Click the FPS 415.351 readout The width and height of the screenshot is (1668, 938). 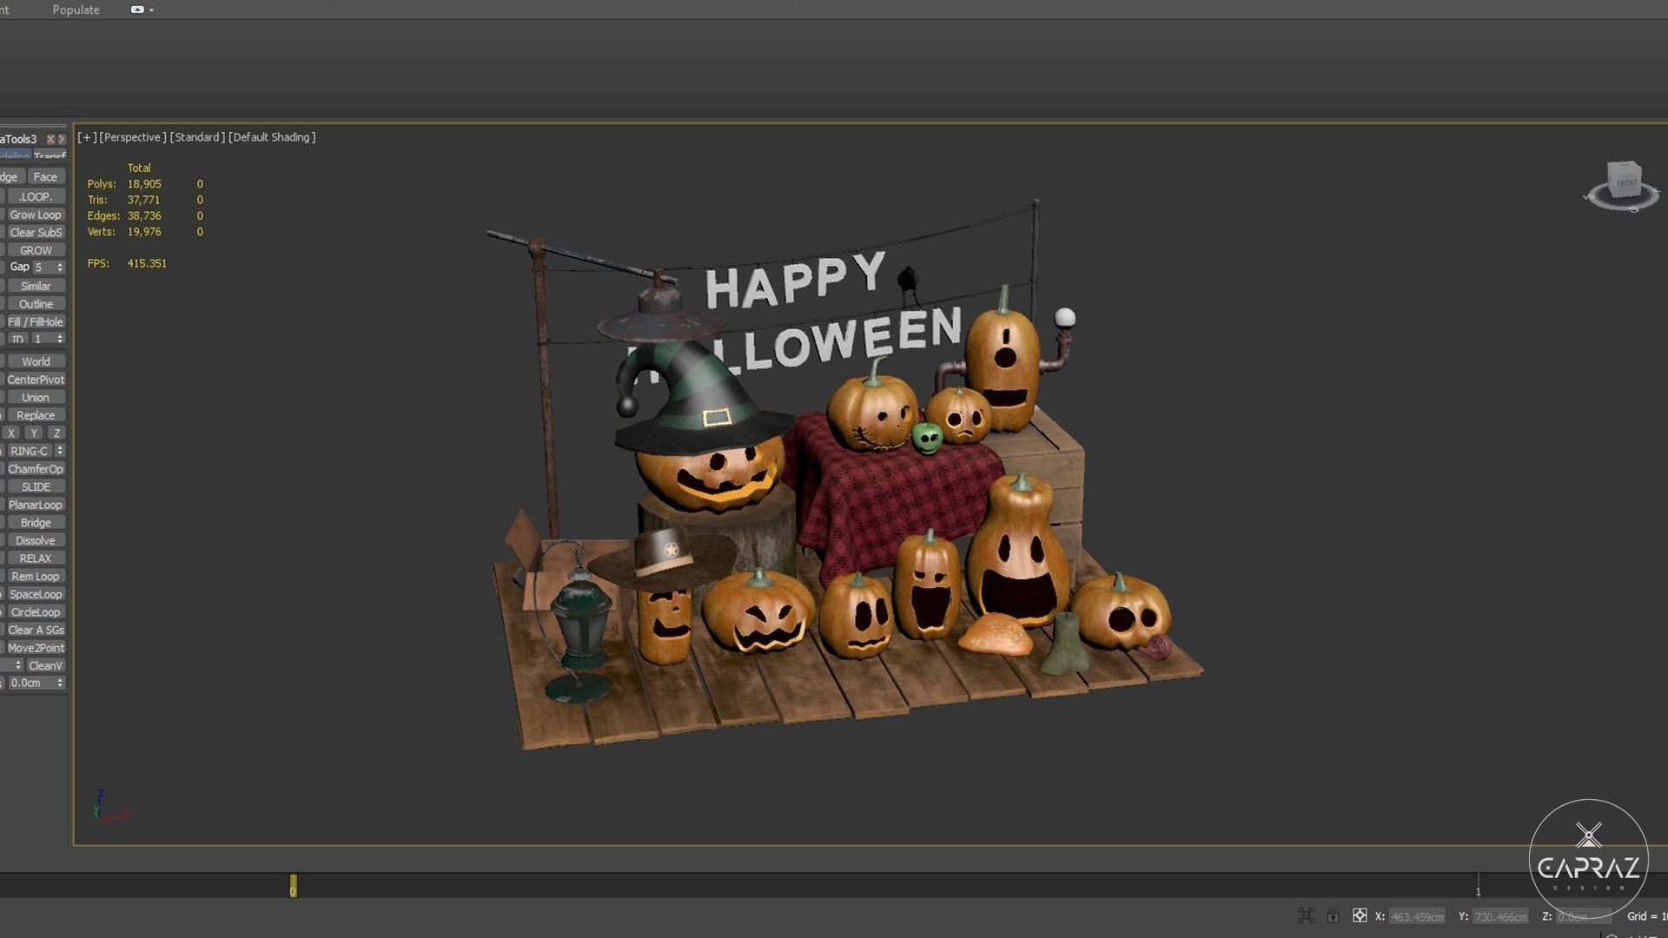[x=127, y=263]
